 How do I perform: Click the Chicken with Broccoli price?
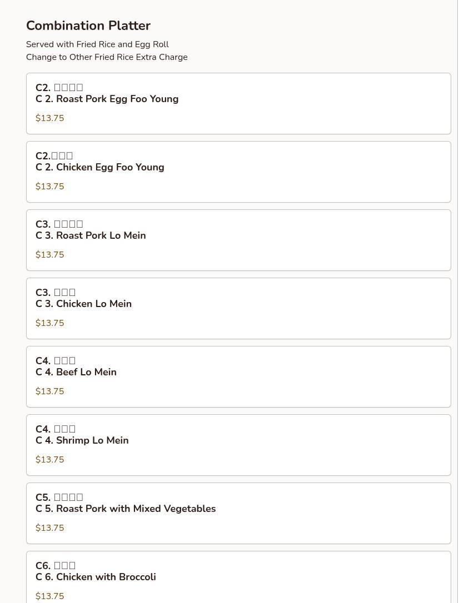(49, 596)
